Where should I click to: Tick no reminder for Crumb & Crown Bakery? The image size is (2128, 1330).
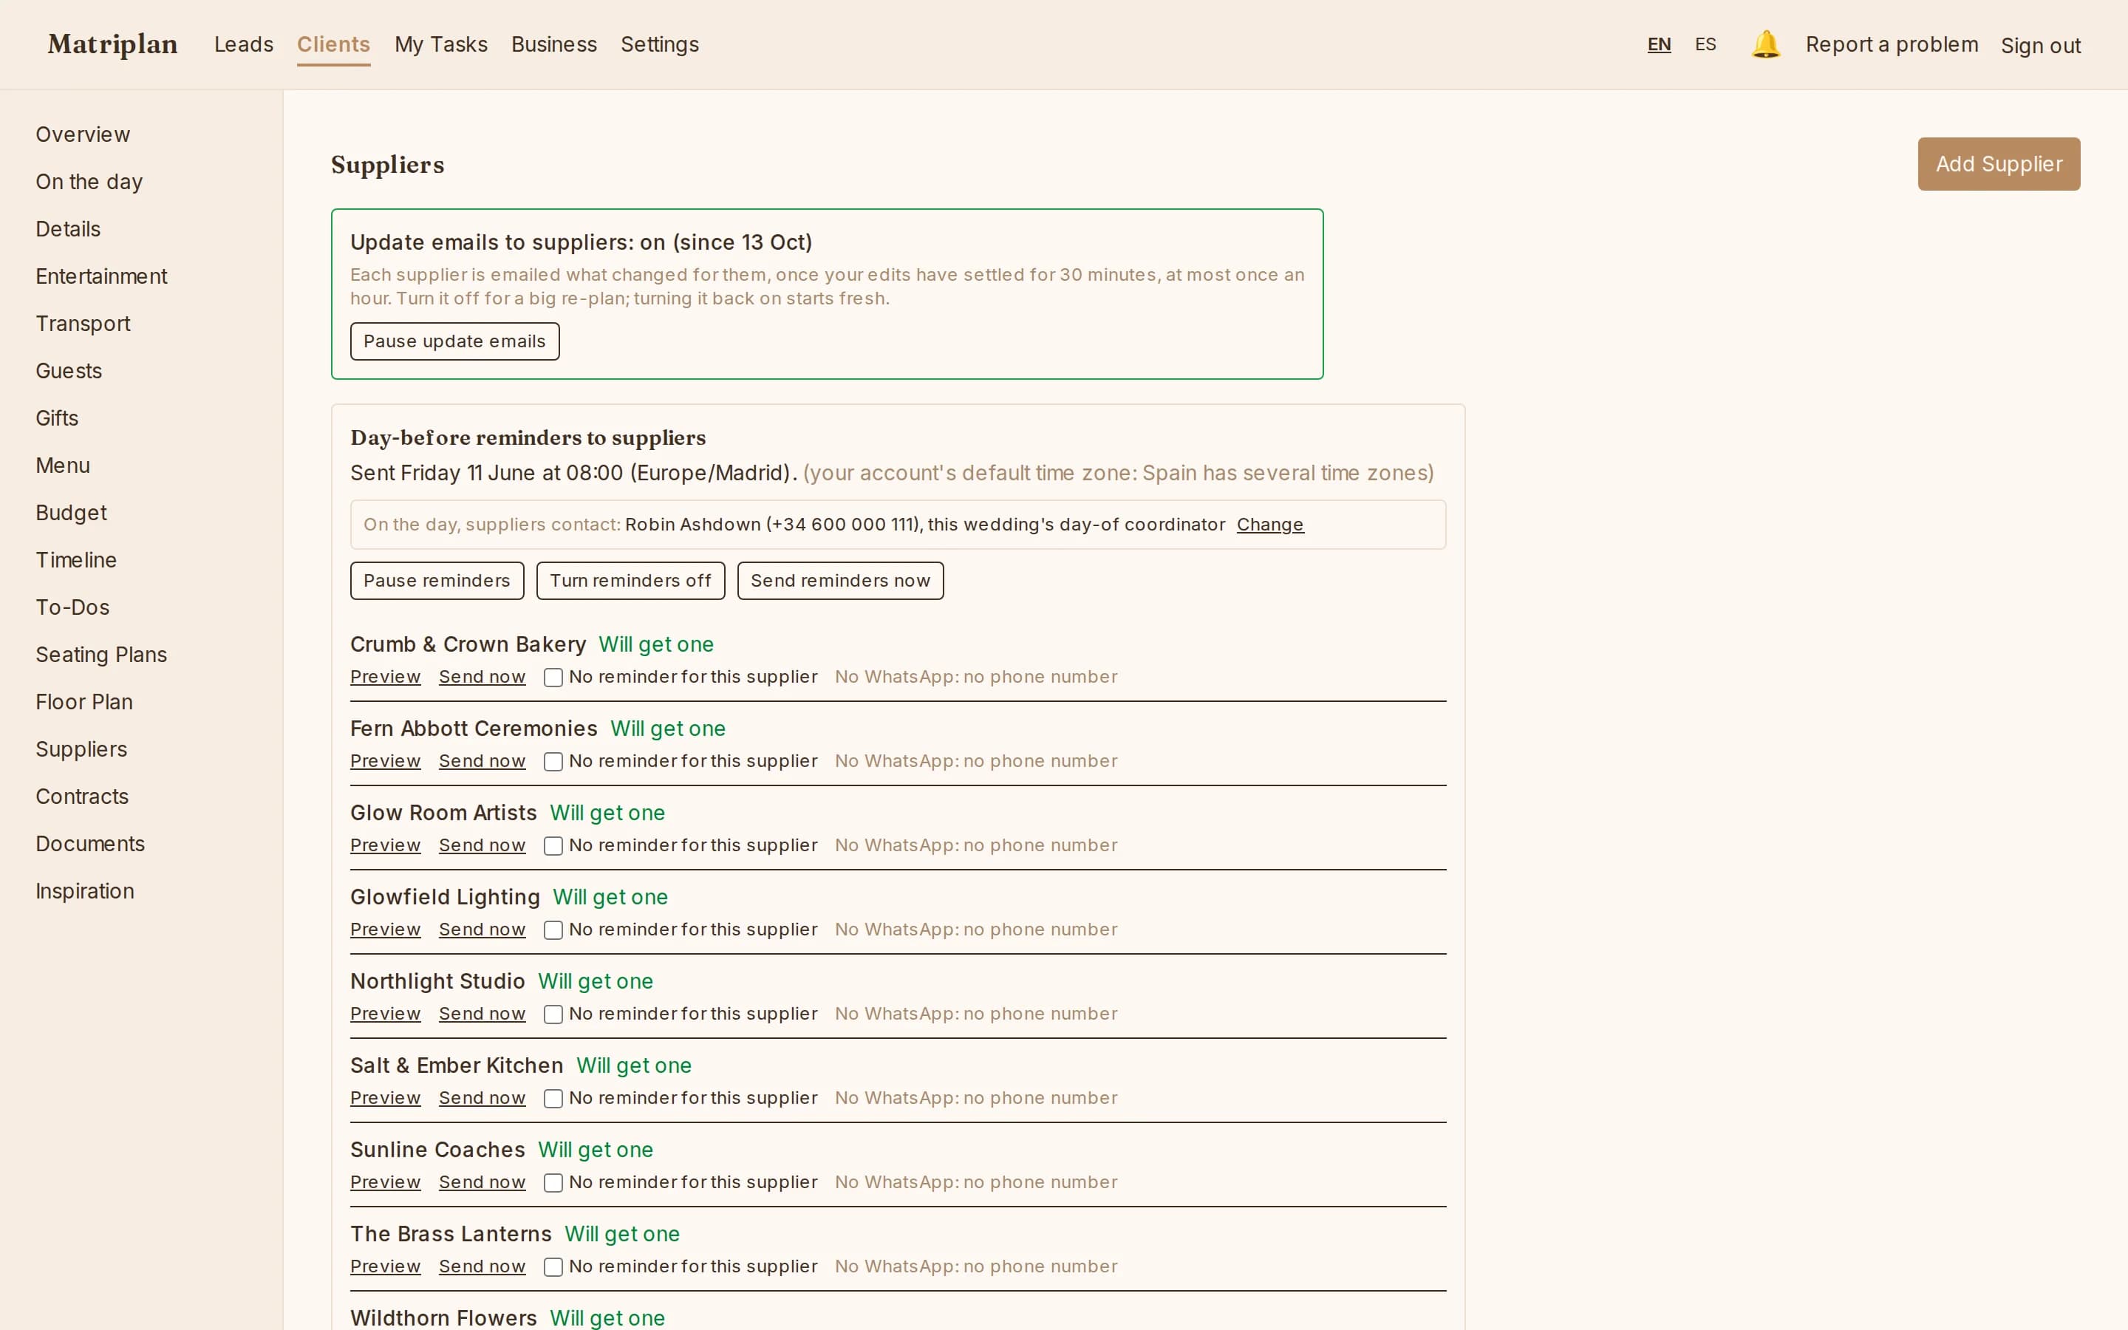[553, 678]
